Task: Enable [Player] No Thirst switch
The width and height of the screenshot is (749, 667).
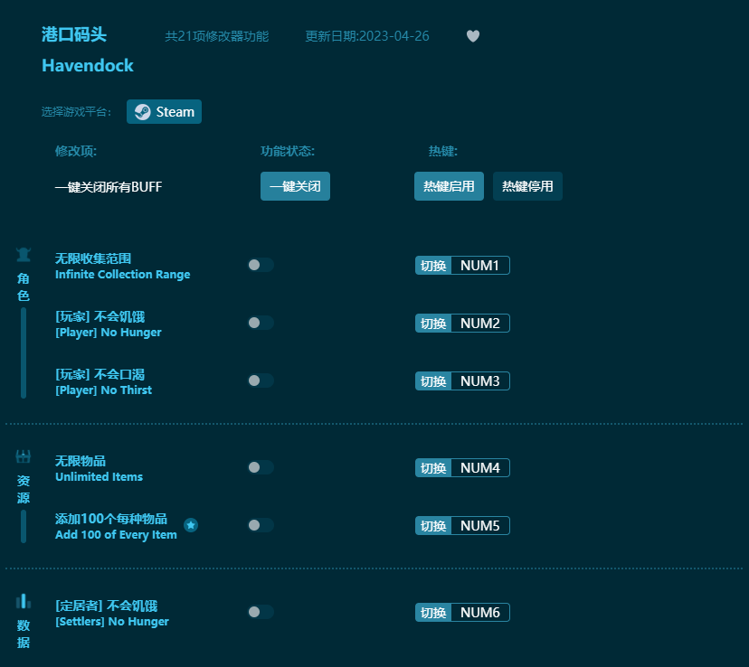Action: coord(261,380)
